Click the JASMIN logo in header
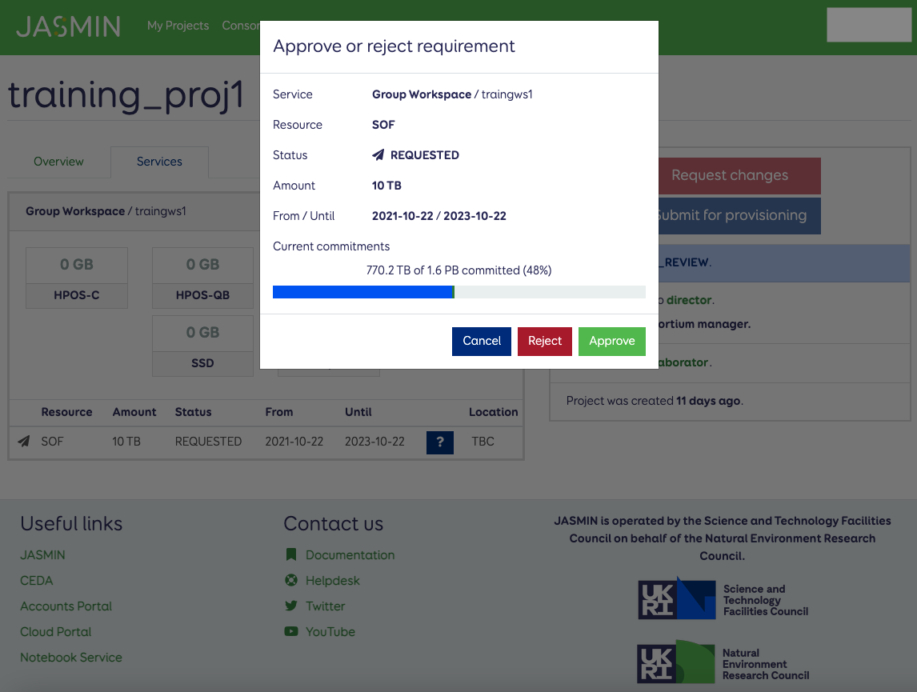917x692 pixels. 68,26
